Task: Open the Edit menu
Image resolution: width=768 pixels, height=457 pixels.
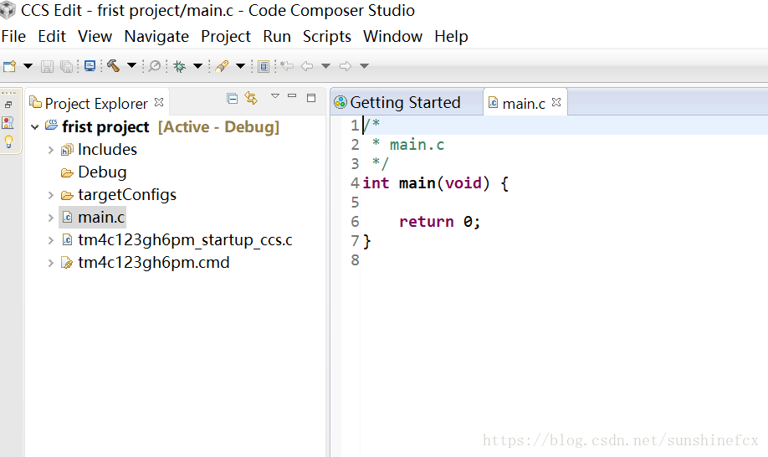Action: 51,36
